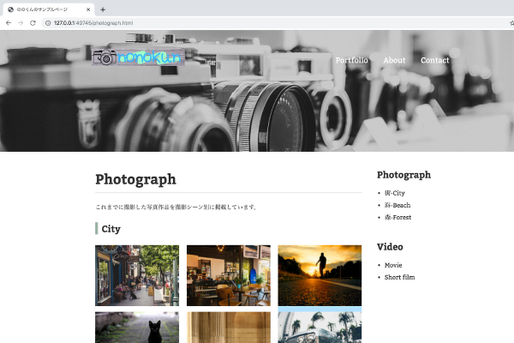
Task: Close the browser tab
Action: click(x=88, y=9)
